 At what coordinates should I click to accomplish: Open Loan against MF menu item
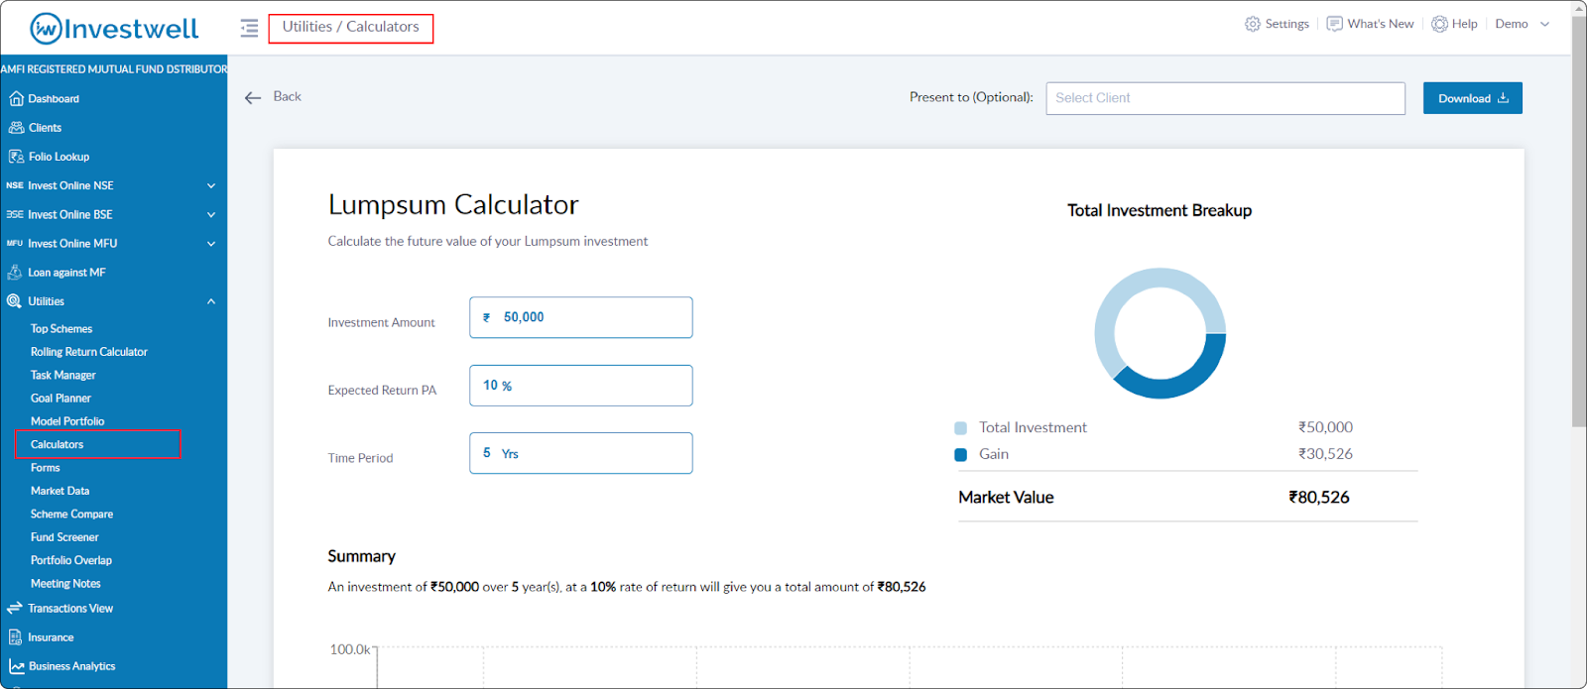[66, 272]
